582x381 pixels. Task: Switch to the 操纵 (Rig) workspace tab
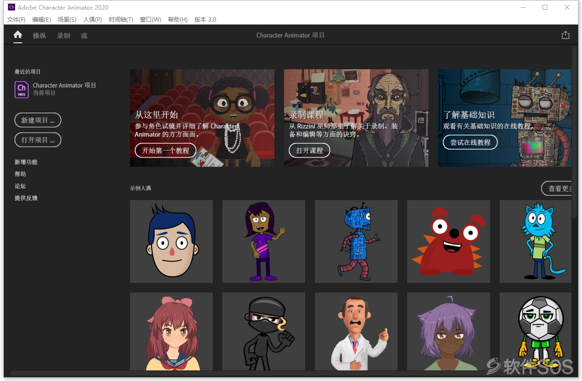(x=39, y=36)
